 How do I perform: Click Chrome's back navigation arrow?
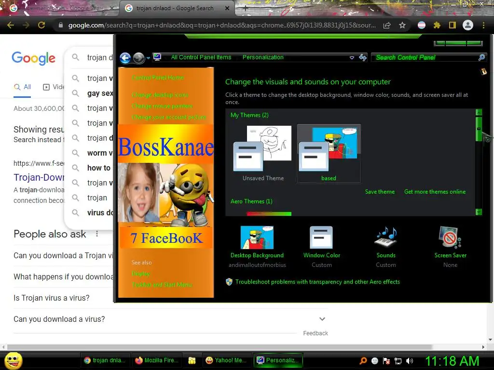11,25
